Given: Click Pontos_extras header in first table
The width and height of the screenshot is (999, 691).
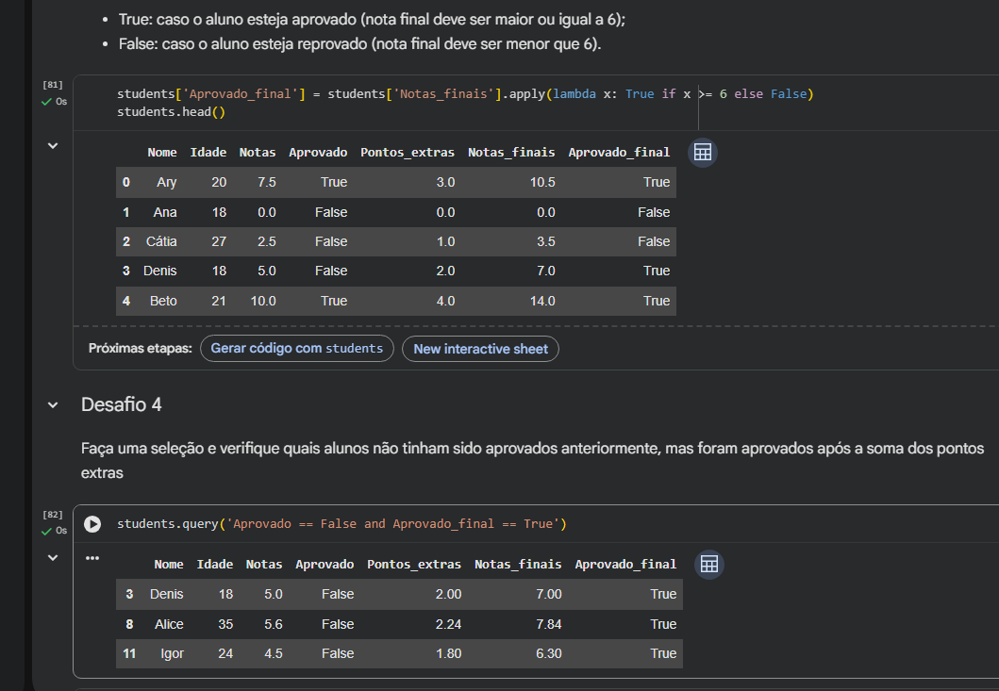Looking at the screenshot, I should 408,152.
